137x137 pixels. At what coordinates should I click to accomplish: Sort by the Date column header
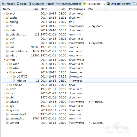click(x=49, y=9)
